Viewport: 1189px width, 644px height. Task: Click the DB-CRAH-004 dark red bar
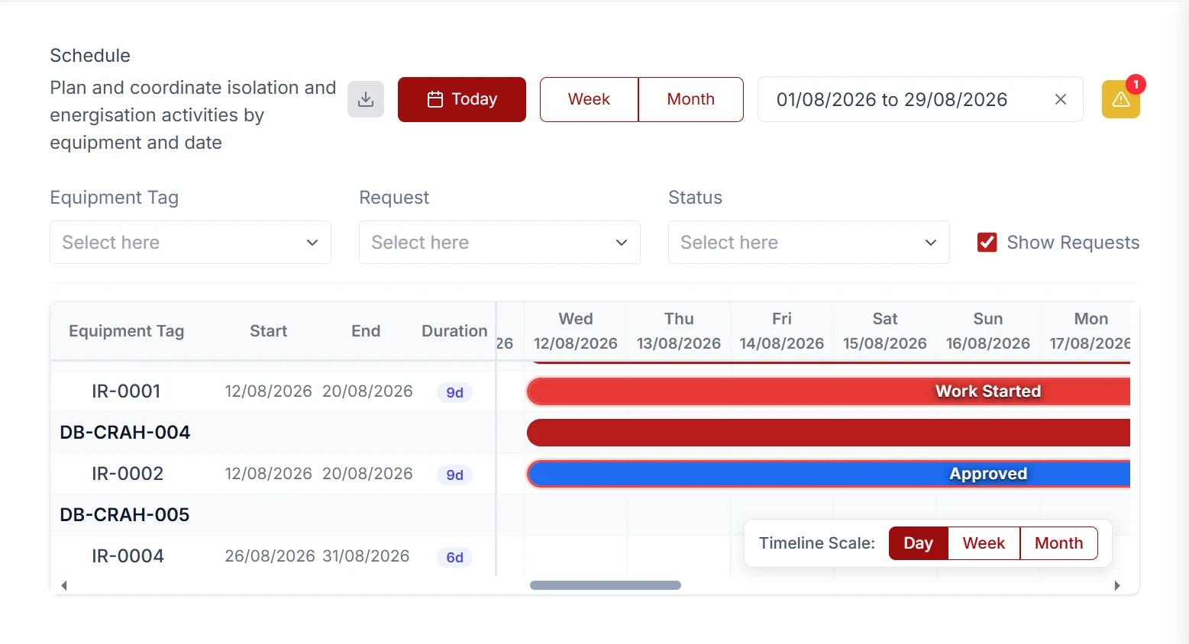pyautogui.click(x=829, y=433)
